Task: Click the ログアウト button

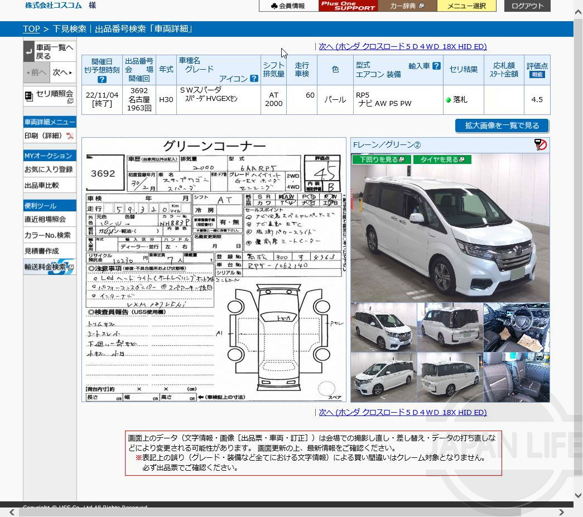Action: click(527, 7)
